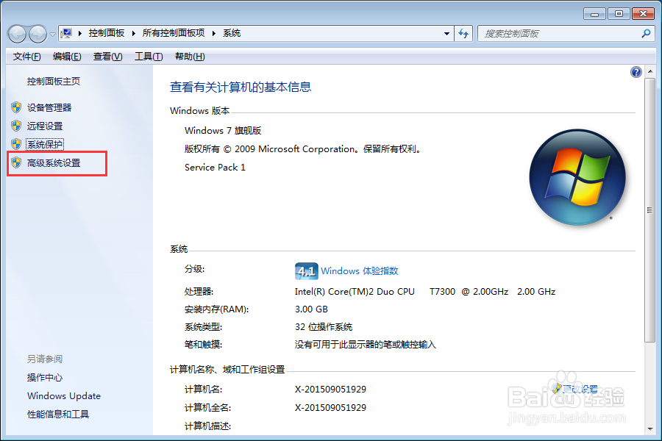Open the 工具(T) menu
Image resolution: width=662 pixels, height=441 pixels.
[x=149, y=57]
